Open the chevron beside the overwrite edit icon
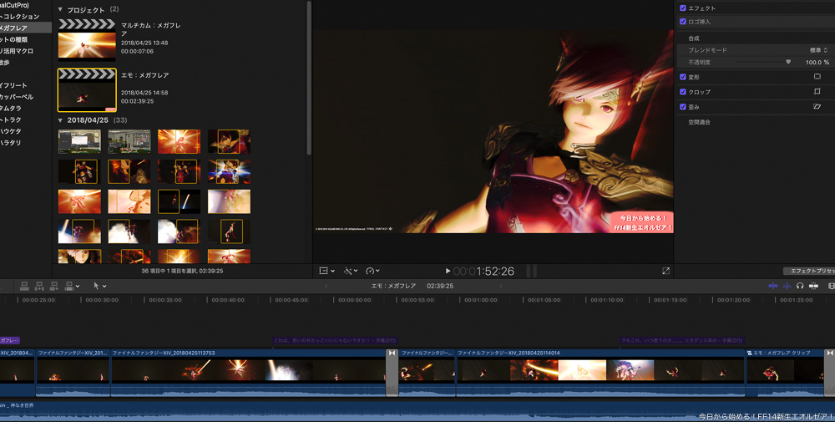Image resolution: width=835 pixels, height=422 pixels. [x=78, y=286]
